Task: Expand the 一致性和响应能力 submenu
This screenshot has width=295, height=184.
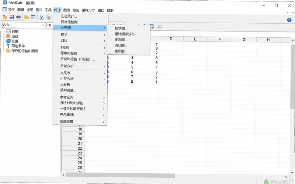Action: point(80,109)
